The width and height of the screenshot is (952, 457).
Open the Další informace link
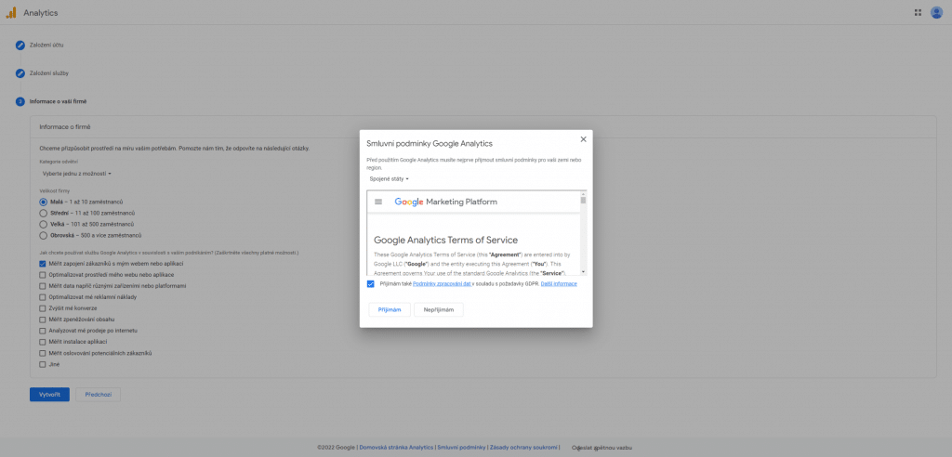(x=559, y=284)
